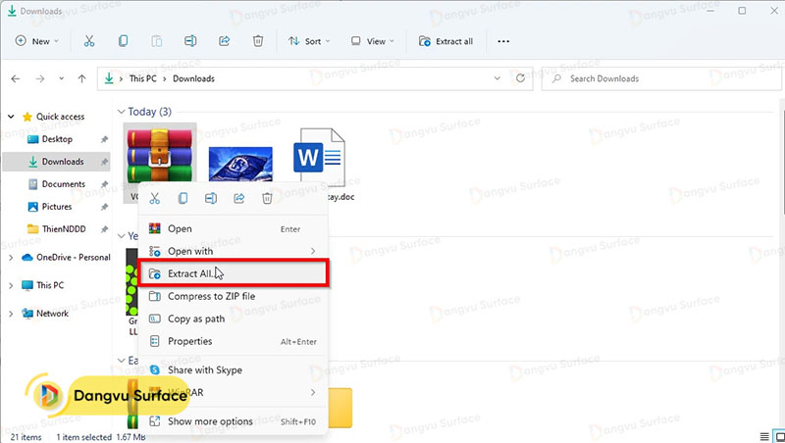The image size is (785, 443).
Task: Collapse the Today group header
Action: pyautogui.click(x=121, y=111)
